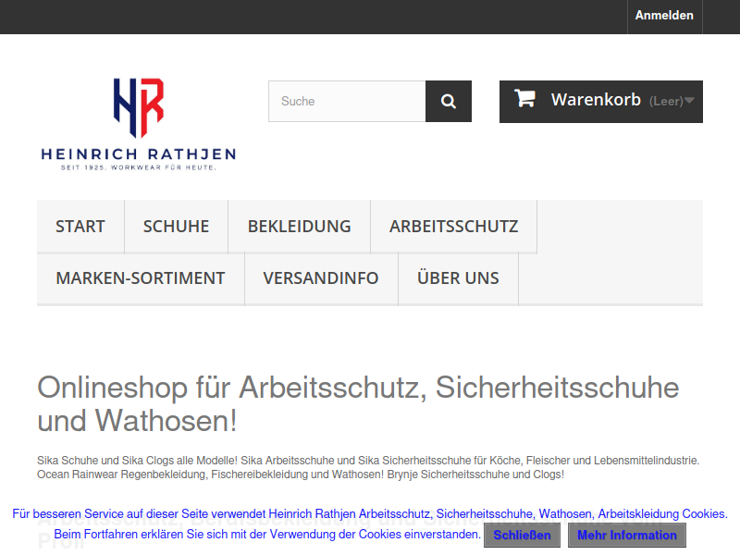Viewport: 740px width, 555px height.
Task: Click the Mehr Information button
Action: [x=626, y=536]
